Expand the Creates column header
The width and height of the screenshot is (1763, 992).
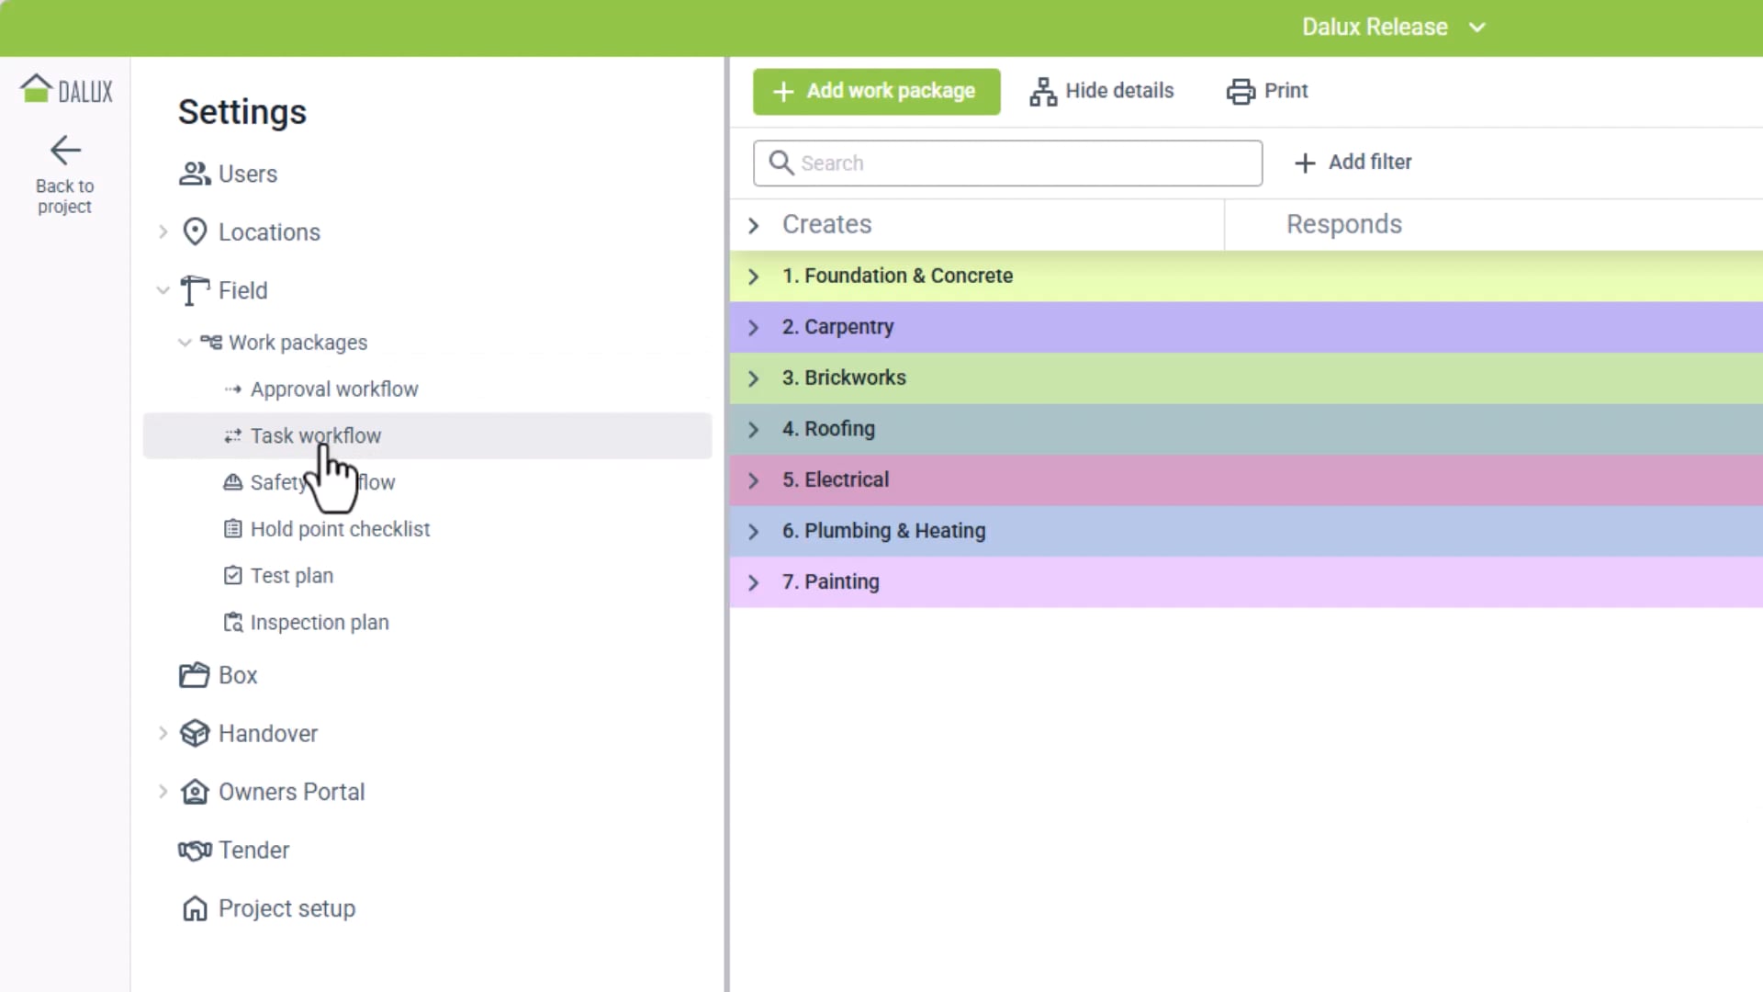point(753,225)
